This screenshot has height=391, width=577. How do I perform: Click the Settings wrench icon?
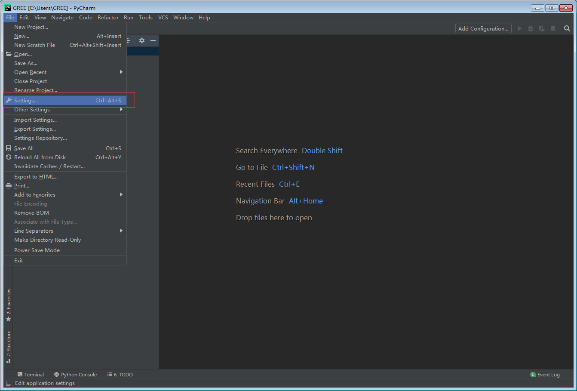[9, 100]
